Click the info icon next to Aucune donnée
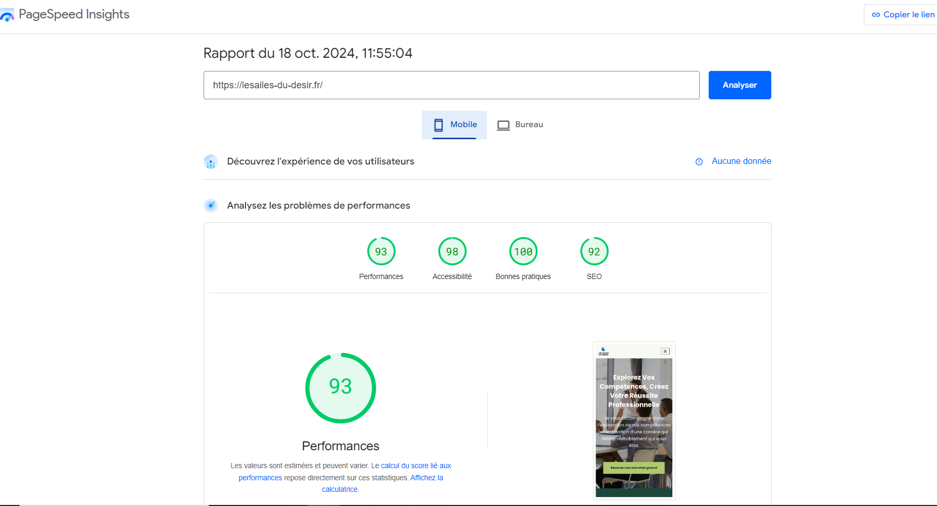 coord(699,162)
